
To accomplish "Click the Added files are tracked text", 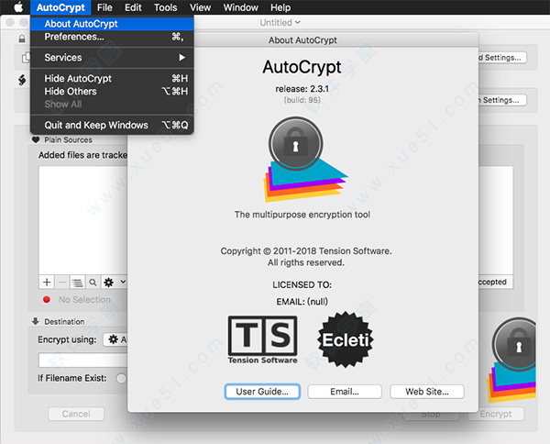I will [82, 155].
